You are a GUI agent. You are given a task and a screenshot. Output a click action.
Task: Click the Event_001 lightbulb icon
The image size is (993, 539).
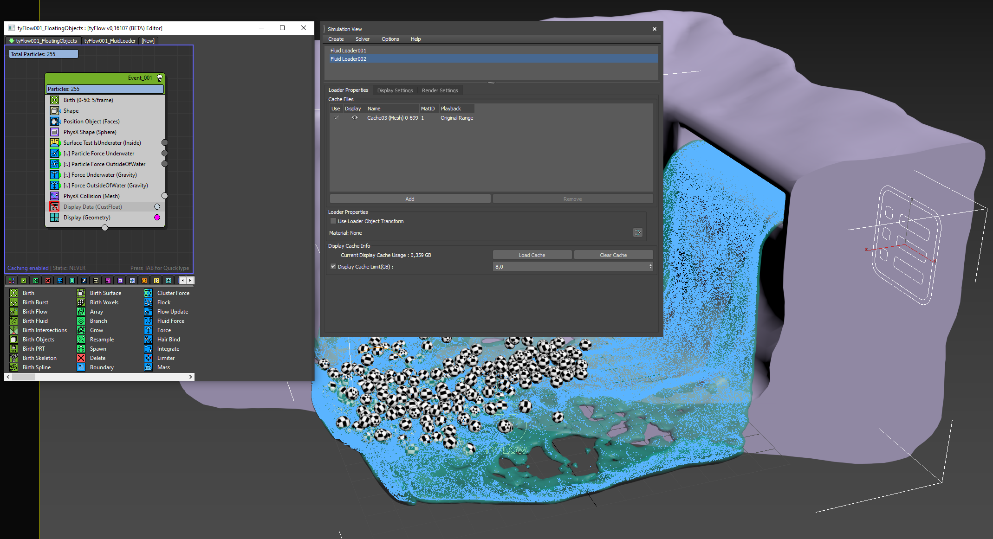160,78
